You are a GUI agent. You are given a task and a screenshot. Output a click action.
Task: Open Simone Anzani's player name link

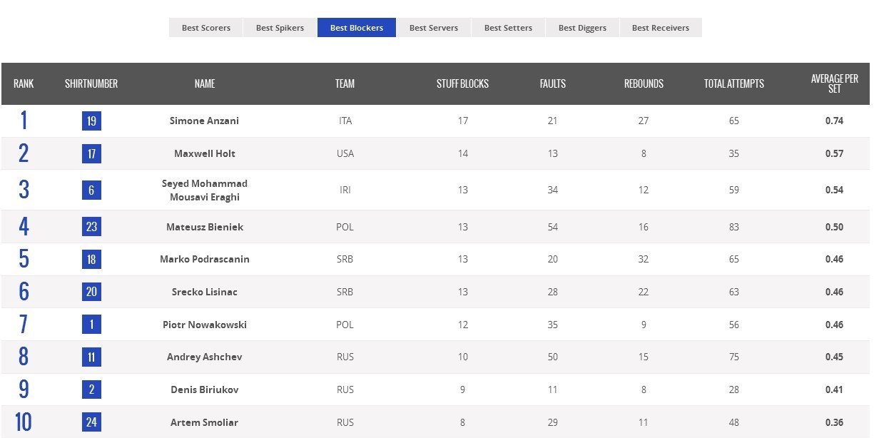tap(204, 121)
